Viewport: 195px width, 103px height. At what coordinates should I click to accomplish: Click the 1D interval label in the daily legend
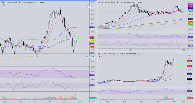point(8,2)
